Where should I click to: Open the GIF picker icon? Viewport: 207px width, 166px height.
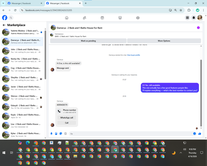click(65, 134)
